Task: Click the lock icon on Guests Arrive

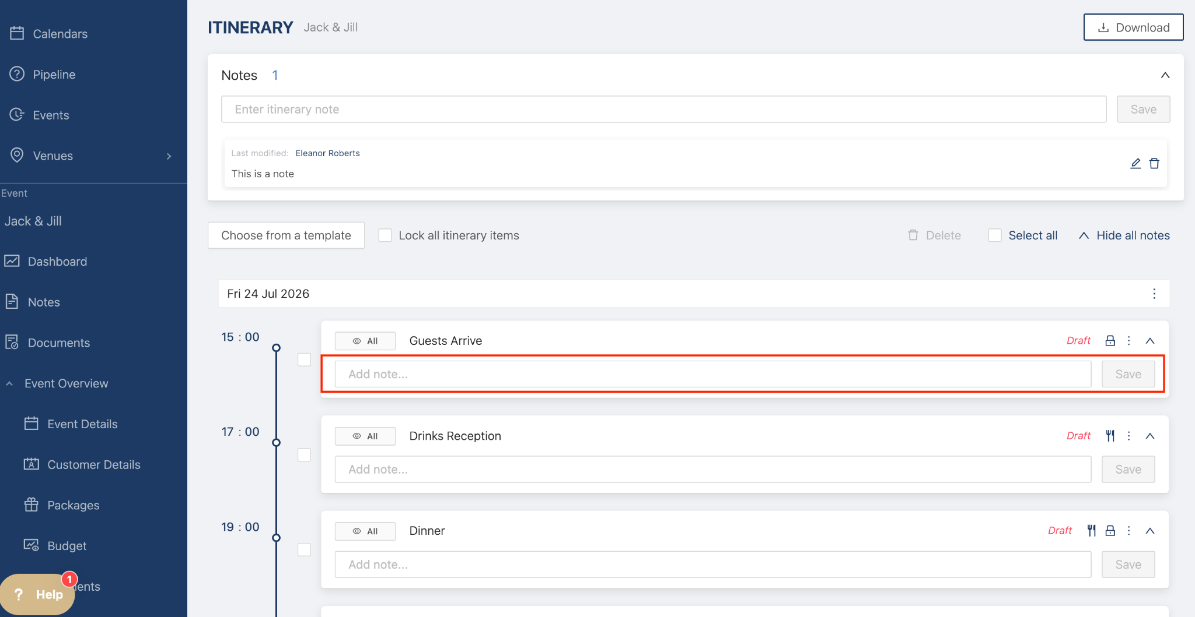Action: pos(1110,341)
